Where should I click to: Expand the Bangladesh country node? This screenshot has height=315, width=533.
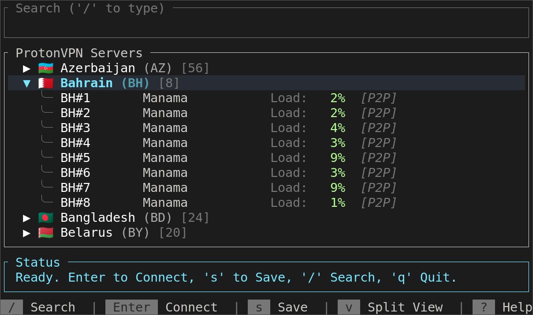pyautogui.click(x=26, y=218)
